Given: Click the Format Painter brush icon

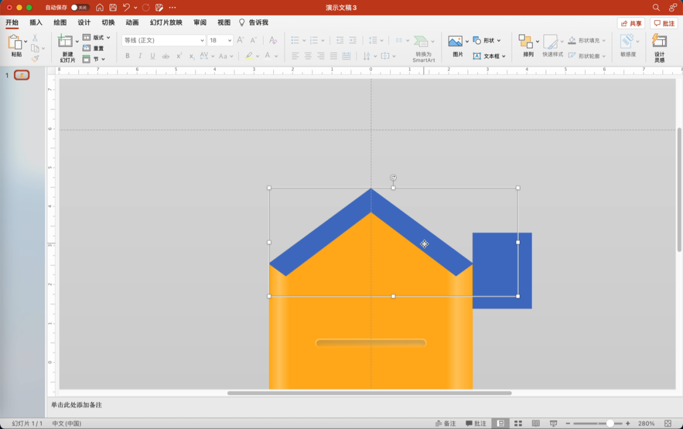Looking at the screenshot, I should click(x=35, y=58).
